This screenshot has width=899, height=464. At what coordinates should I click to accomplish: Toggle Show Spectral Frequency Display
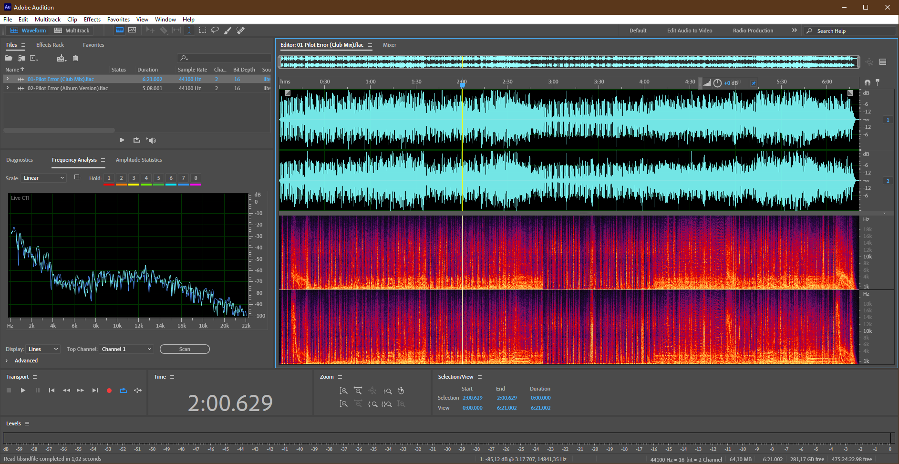120,30
